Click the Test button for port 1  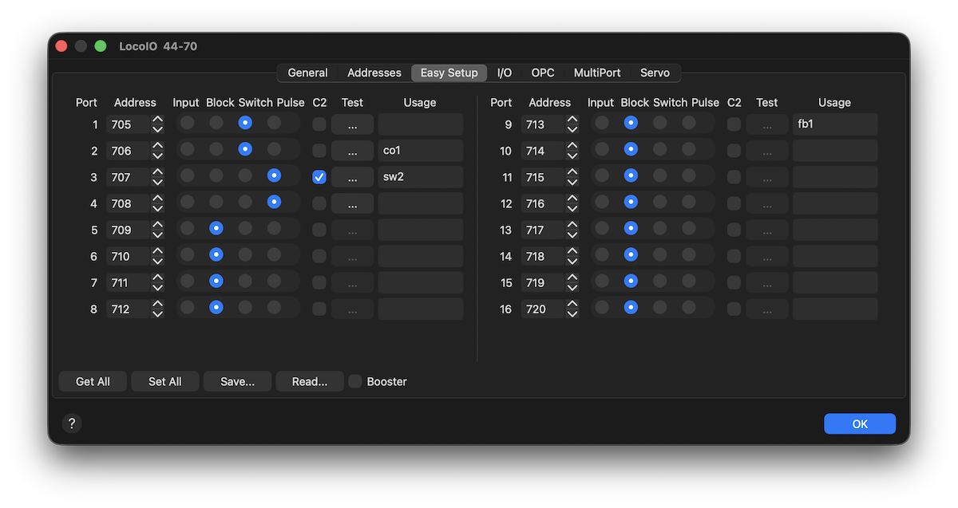352,124
